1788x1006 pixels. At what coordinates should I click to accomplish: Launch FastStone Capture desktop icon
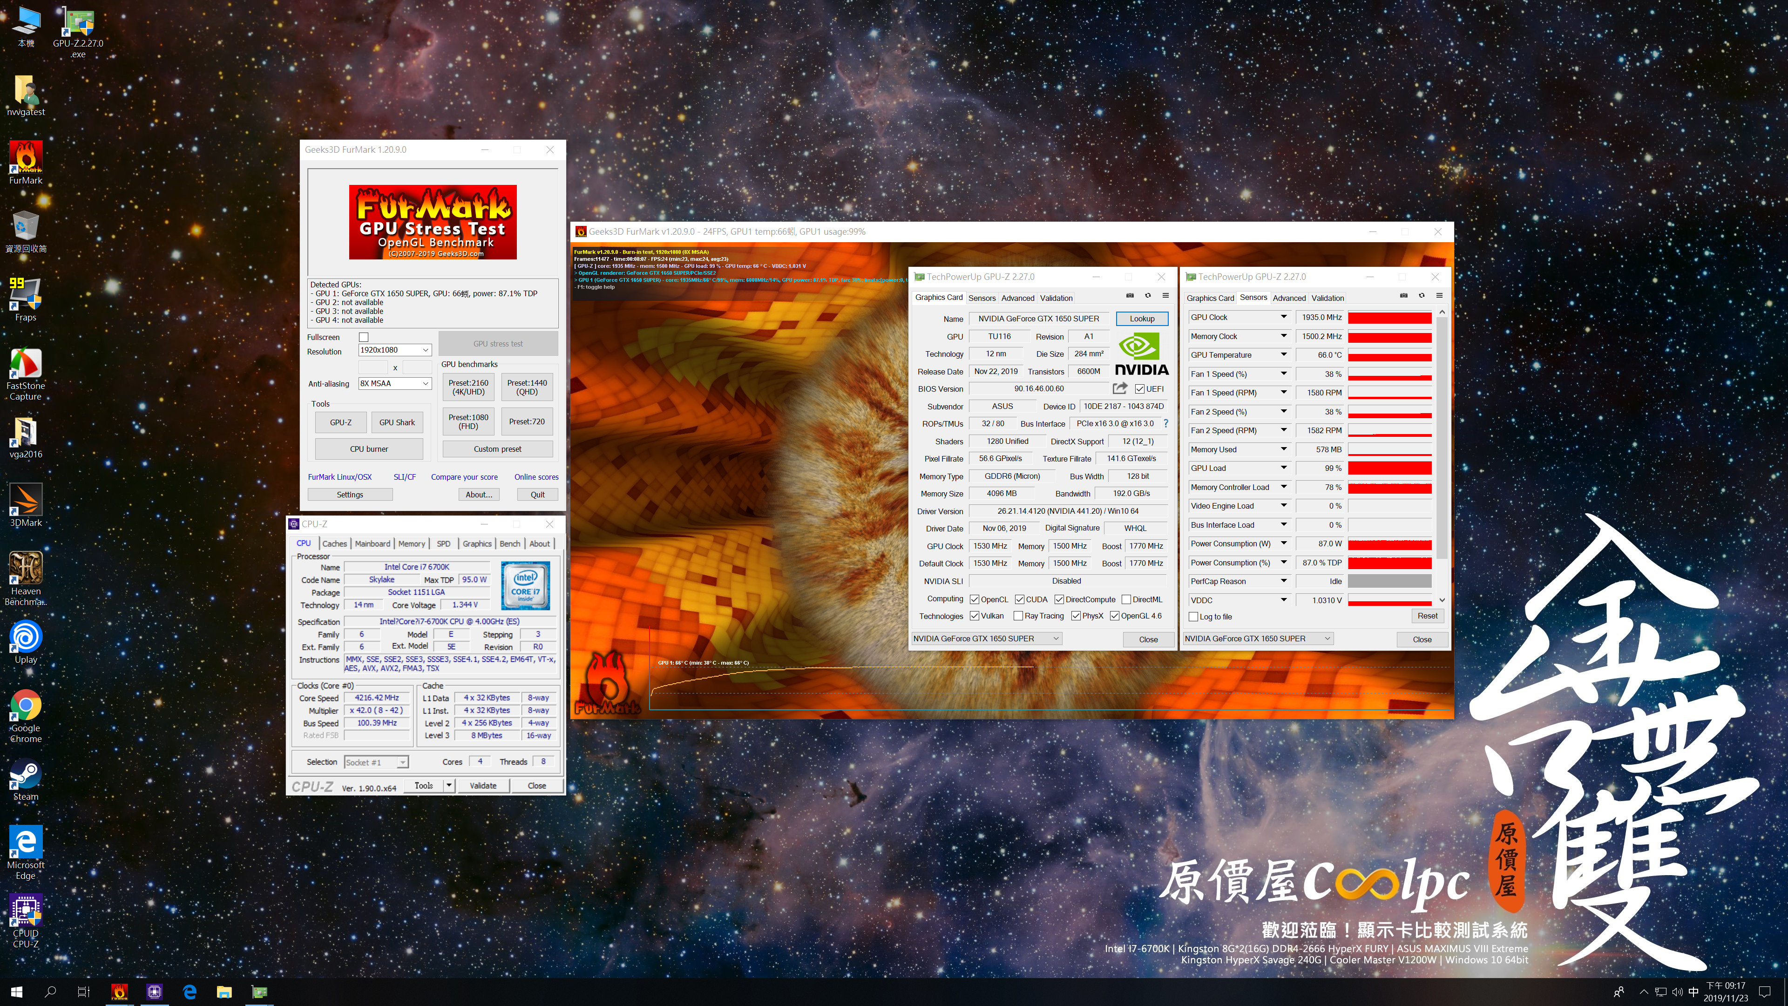tap(26, 374)
